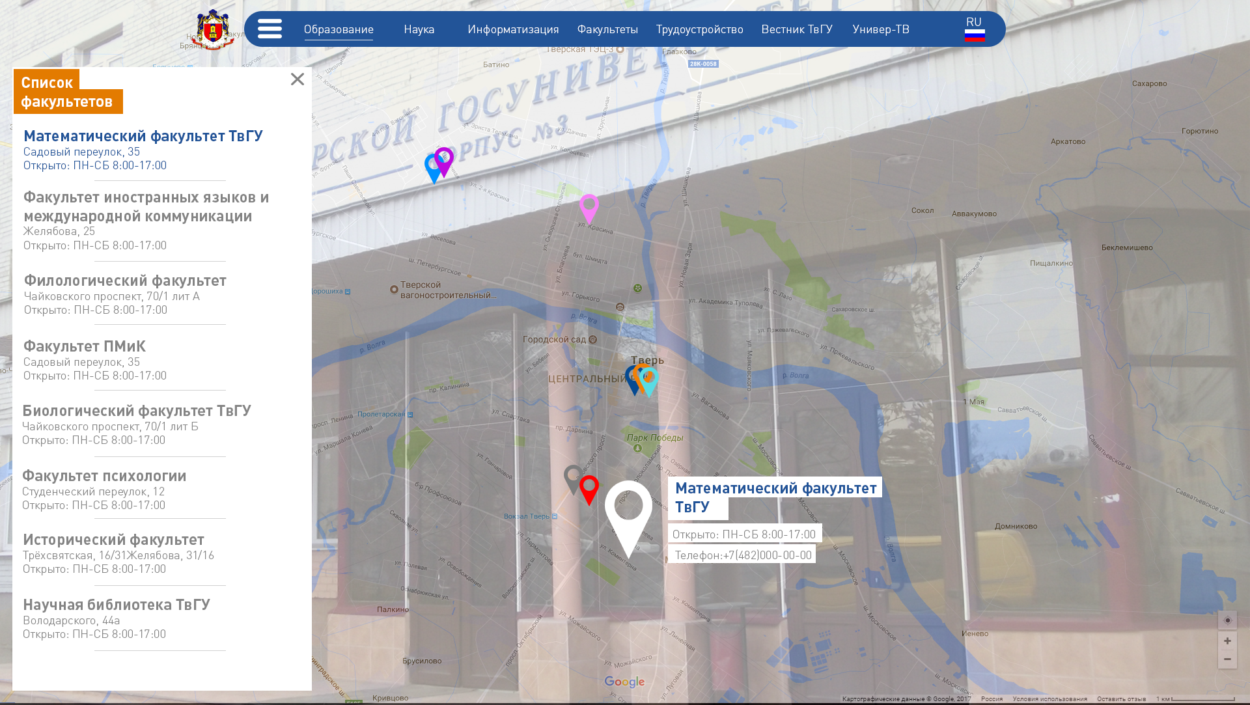Screen dimensions: 1250x705
Task: Open the Универ-ТВ menu item
Action: [x=881, y=29]
